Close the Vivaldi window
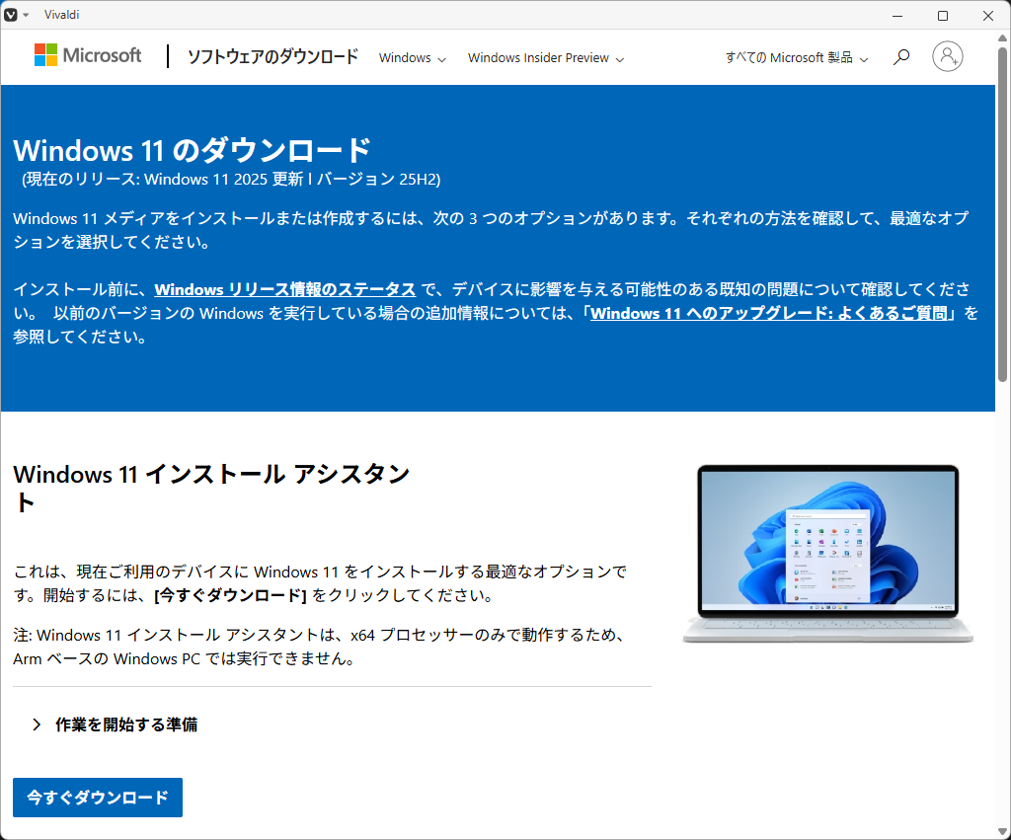Image resolution: width=1011 pixels, height=840 pixels. pos(987,16)
